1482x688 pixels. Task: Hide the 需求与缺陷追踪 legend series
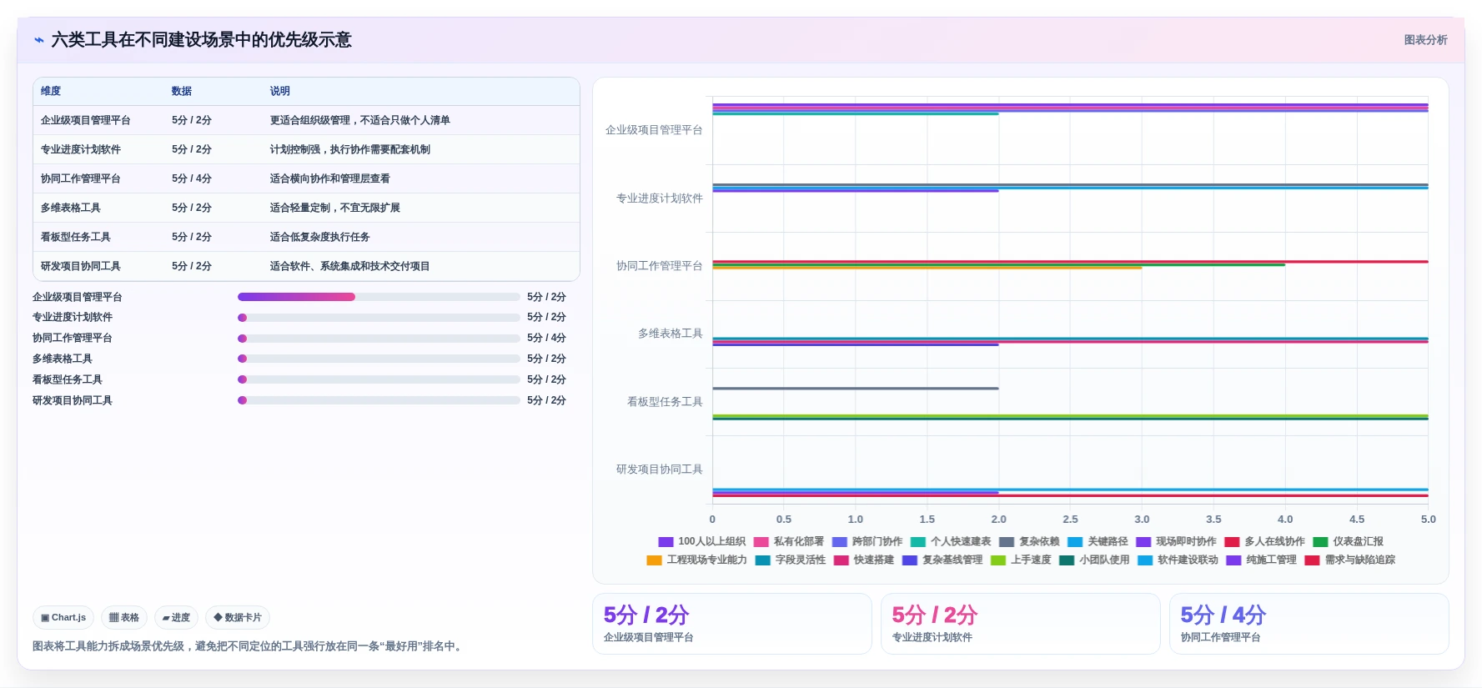(1349, 560)
